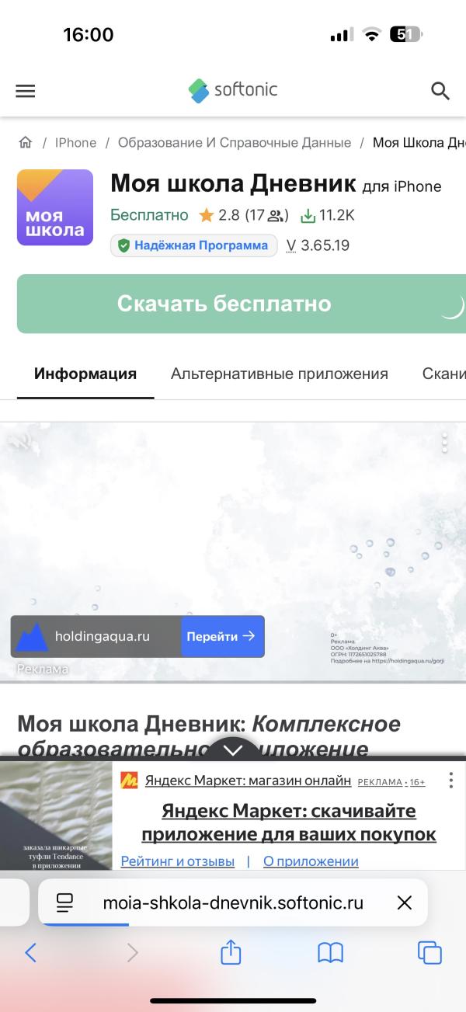Stop page loading with X button
This screenshot has height=1012, width=466.
[x=404, y=902]
